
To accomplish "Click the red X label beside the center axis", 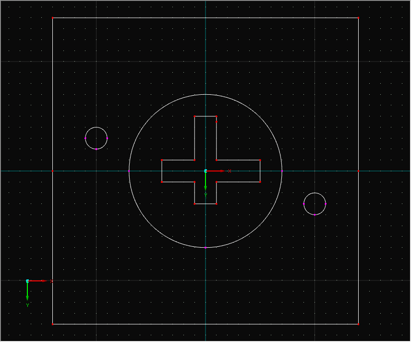I will tap(230, 170).
